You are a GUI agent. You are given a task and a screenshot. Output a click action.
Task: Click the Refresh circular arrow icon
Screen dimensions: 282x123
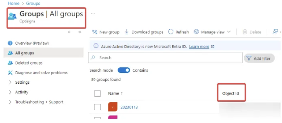(x=171, y=32)
